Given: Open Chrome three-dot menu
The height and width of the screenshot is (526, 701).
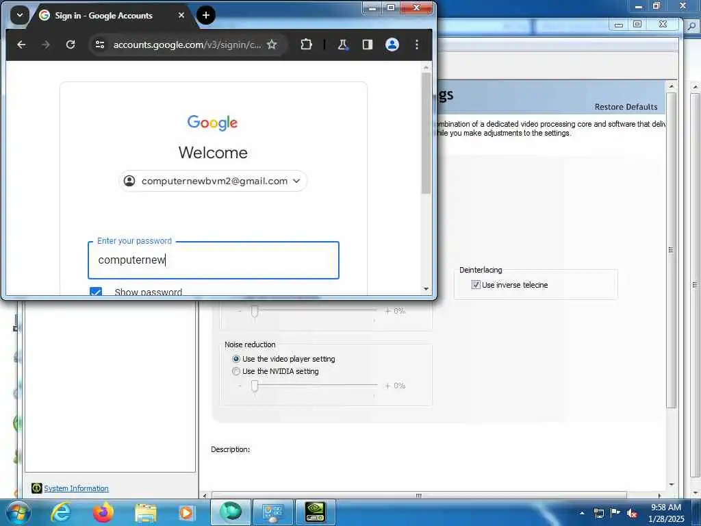Looking at the screenshot, I should [417, 45].
